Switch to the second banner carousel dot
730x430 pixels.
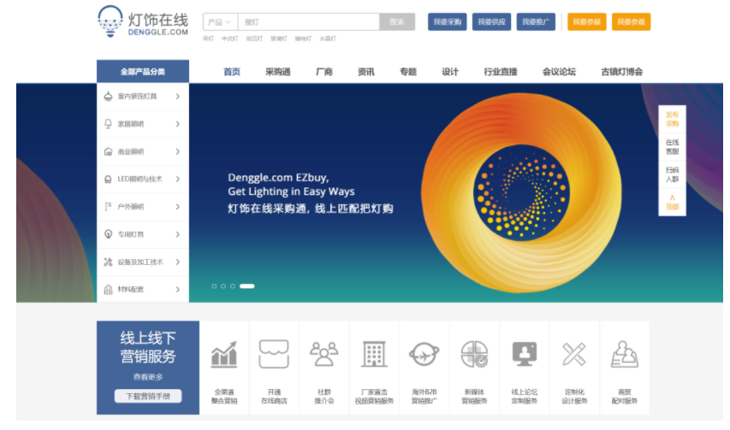[223, 286]
